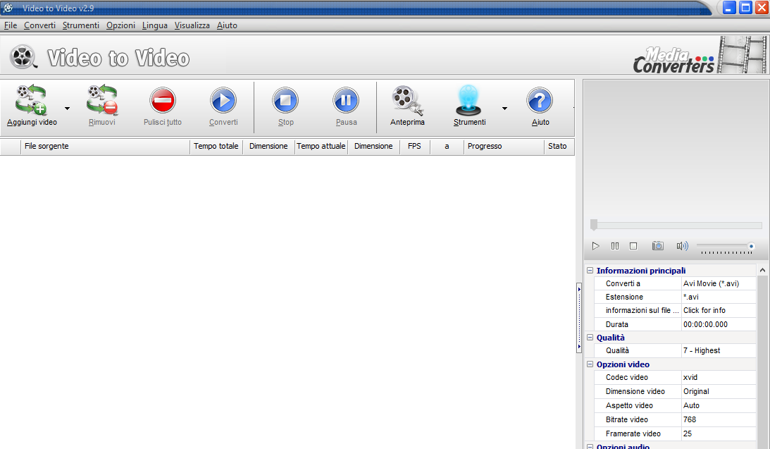770x449 pixels.
Task: Click the Pulisci tutto red icon
Action: click(x=163, y=100)
